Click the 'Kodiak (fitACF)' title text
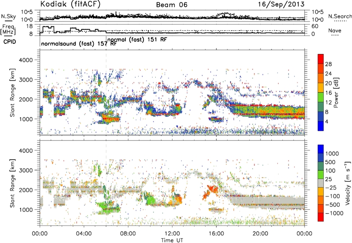 (70, 4)
